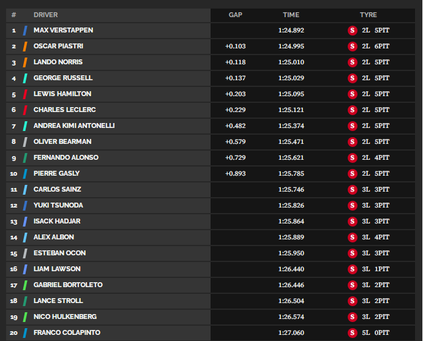Click driver name LIAM LAWSON
Screen dimensions: 423x341
click(x=57, y=269)
